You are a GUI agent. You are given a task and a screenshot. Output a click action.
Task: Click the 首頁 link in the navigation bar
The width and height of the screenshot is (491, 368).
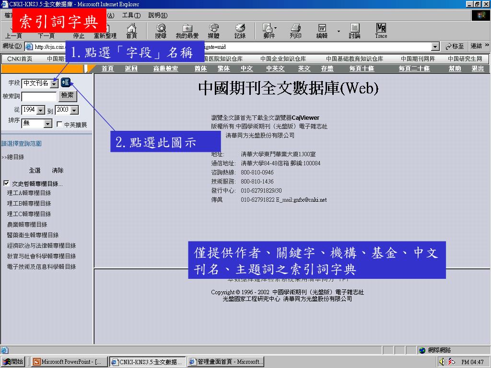tap(107, 69)
